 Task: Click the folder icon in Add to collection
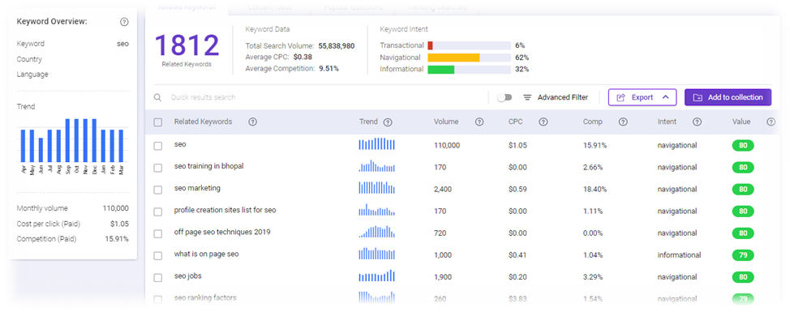click(698, 97)
